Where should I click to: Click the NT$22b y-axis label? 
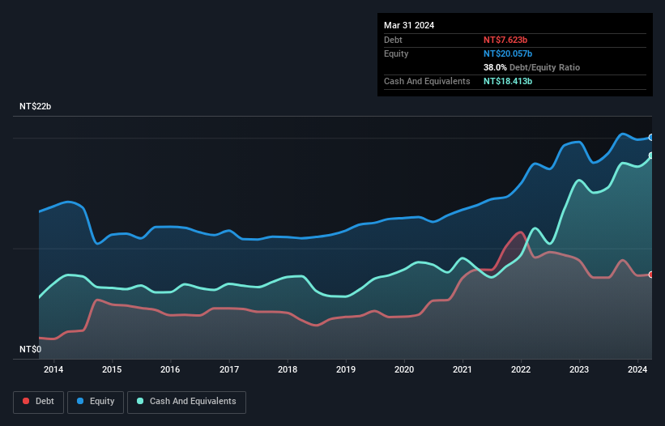pyautogui.click(x=35, y=106)
